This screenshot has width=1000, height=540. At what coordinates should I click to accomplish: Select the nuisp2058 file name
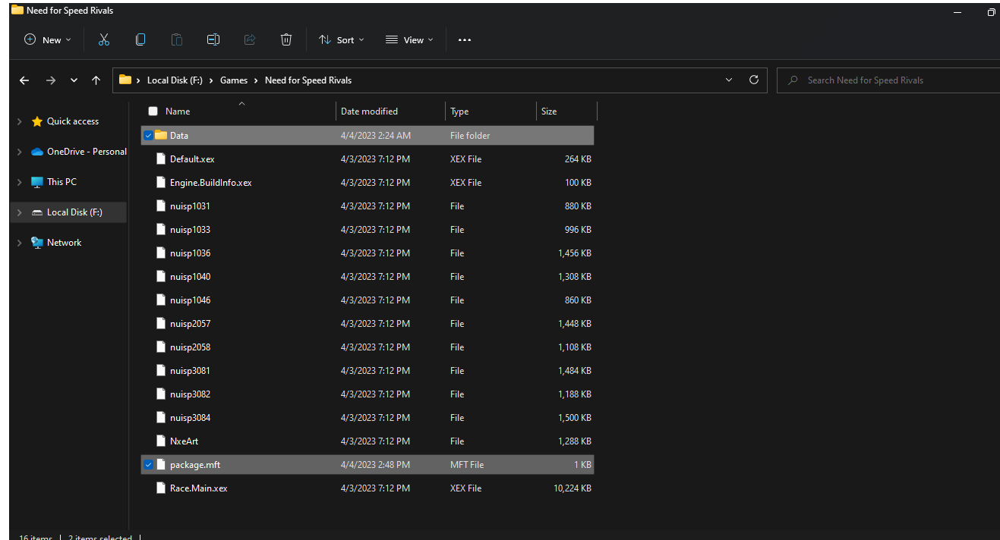point(190,347)
